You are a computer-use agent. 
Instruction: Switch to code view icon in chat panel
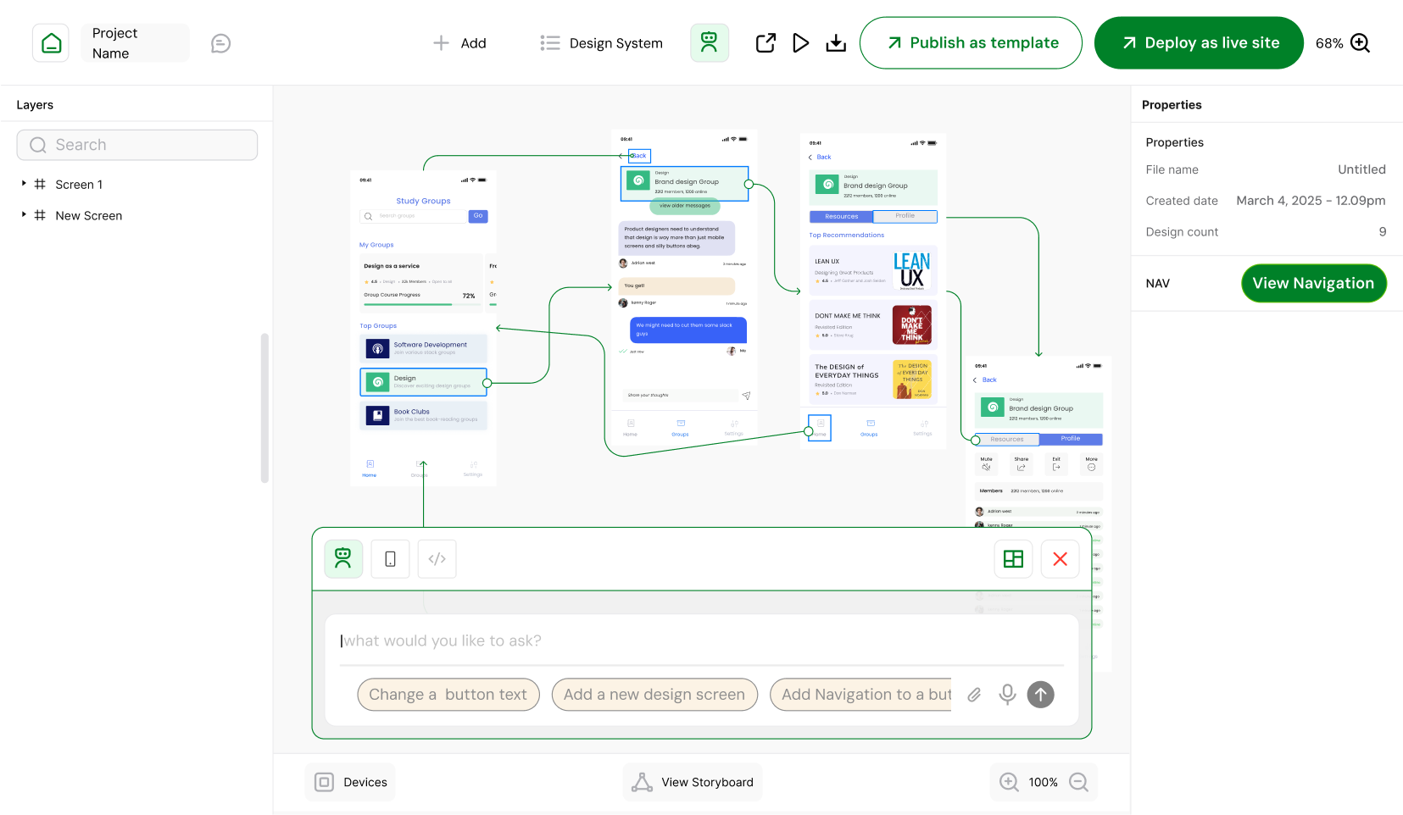437,559
